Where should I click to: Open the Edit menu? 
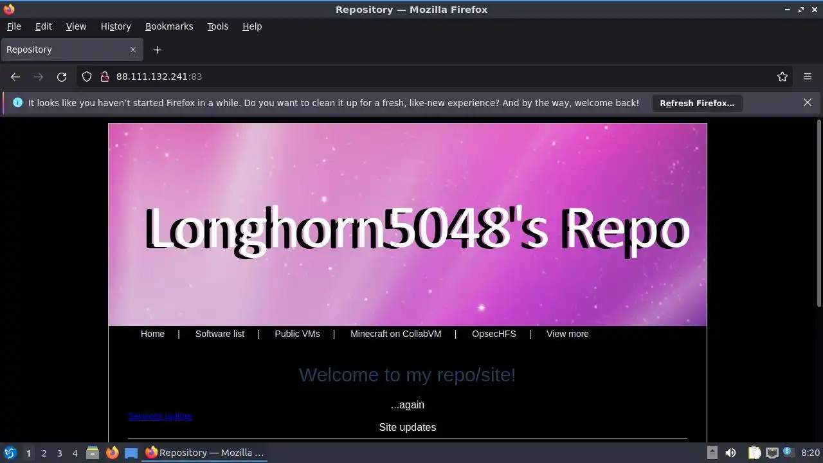coord(44,26)
